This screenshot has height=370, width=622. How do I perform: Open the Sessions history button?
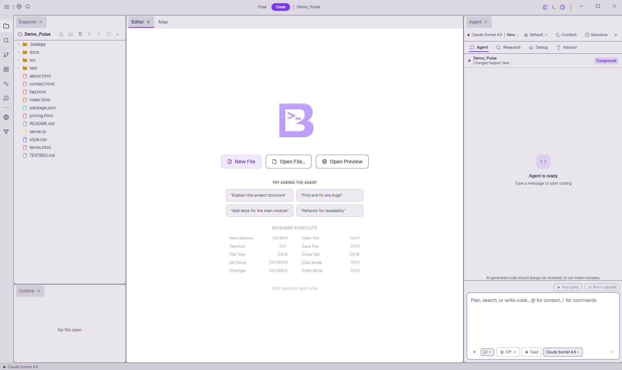tap(596, 35)
